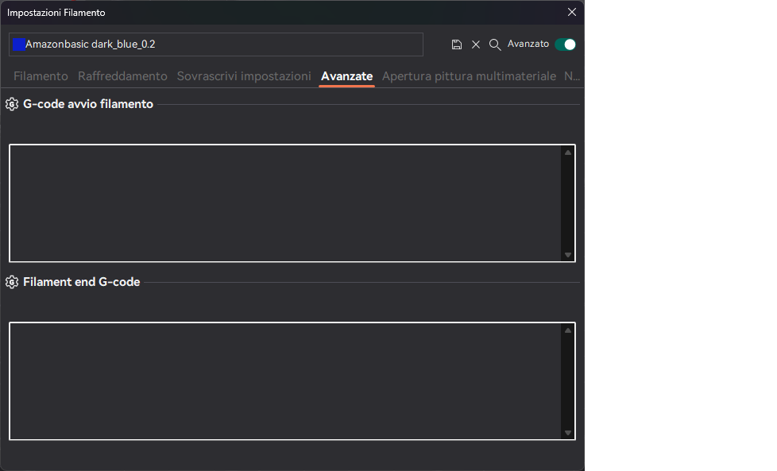Click the blue filament color swatch
This screenshot has width=777, height=471.
19,44
